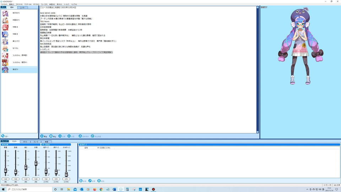
Task: Click the text editor vertical scrollbar
Action: click(258, 70)
